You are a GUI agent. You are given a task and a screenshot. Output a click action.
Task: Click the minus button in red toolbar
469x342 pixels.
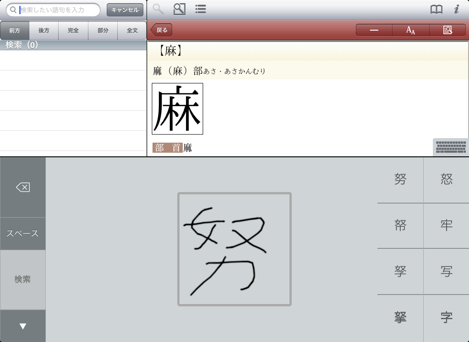pyautogui.click(x=374, y=30)
